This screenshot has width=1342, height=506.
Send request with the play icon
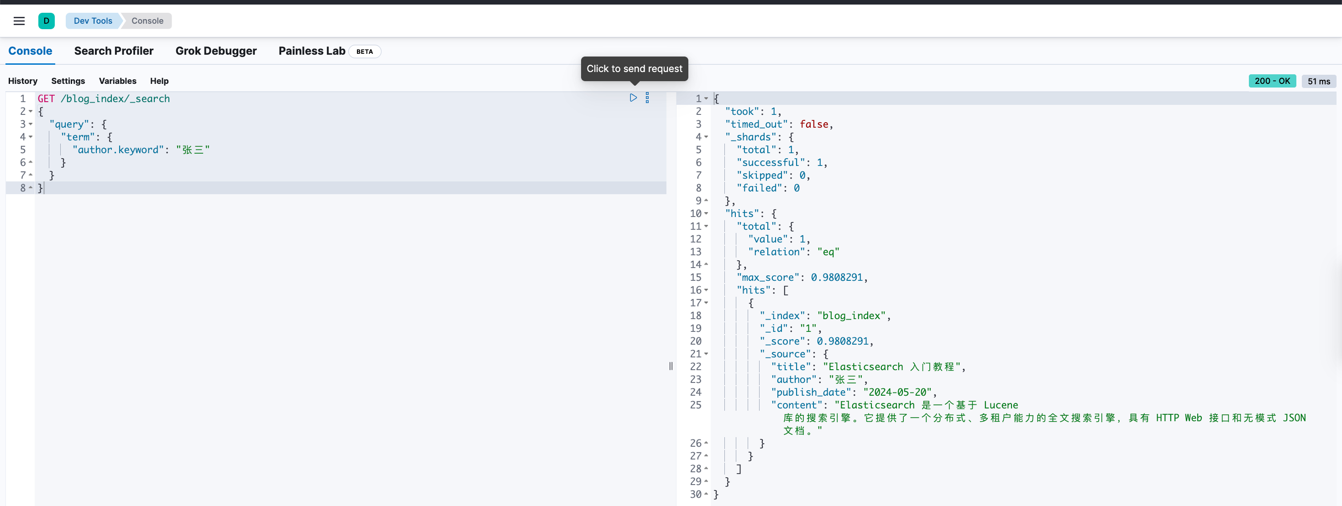click(x=633, y=98)
